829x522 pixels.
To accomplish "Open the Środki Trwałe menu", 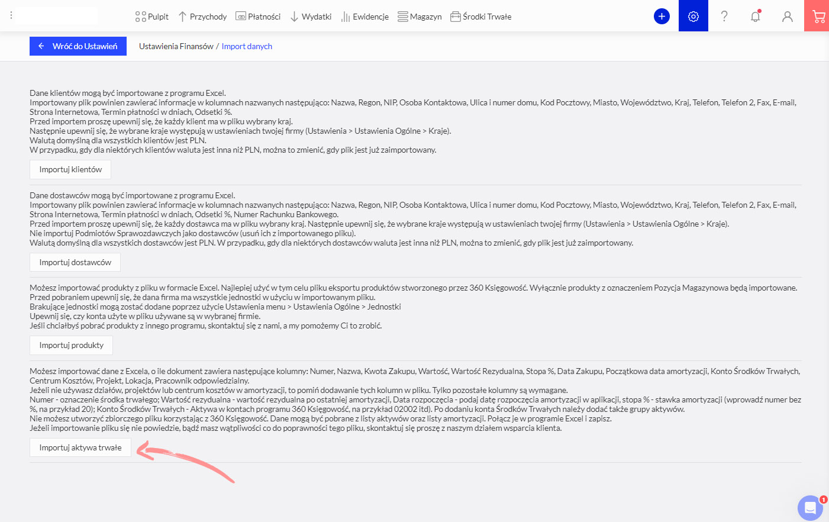I will click(481, 17).
